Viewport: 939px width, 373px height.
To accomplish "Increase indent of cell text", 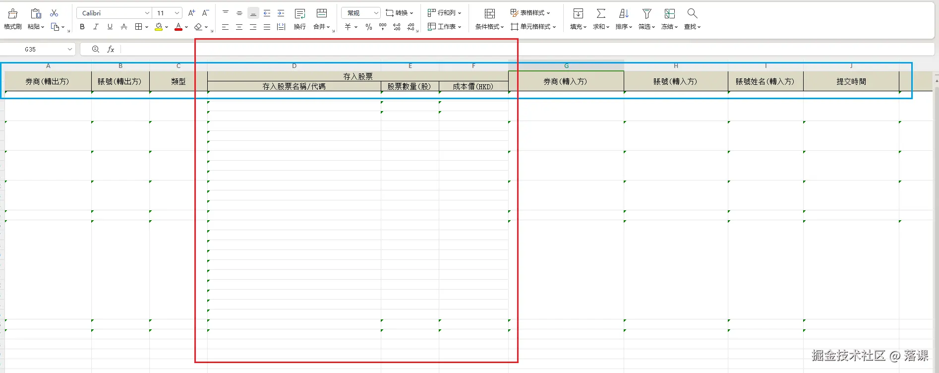I will (x=281, y=13).
